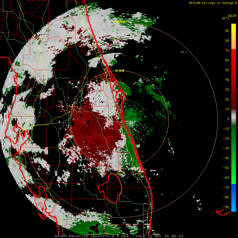This screenshot has height=238, width=238.
Task: Click the [KT] units label
Action: (x=226, y=18)
